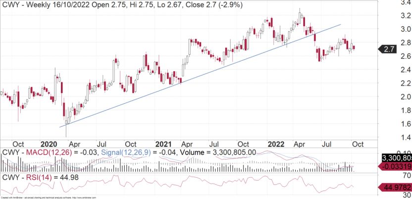Click the 2.2 price axis label
The image size is (412, 199).
(x=406, y=83)
